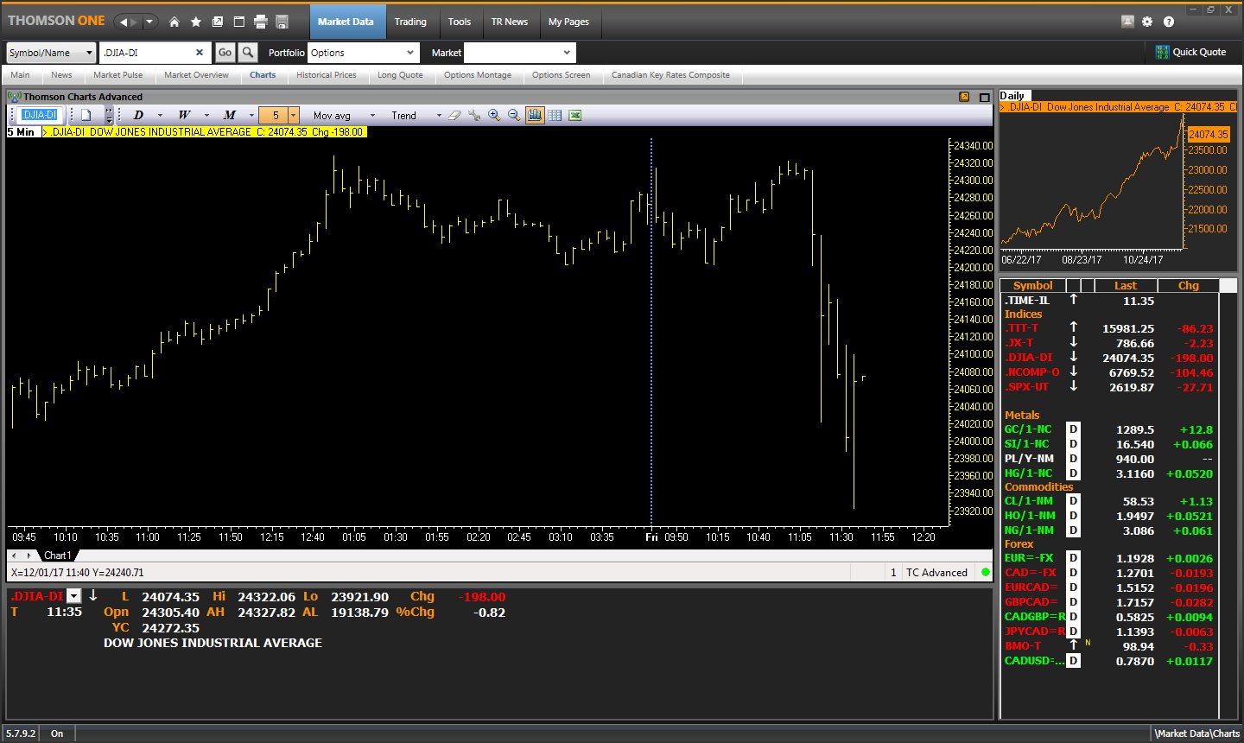Click the Save diskette icon

[282, 22]
